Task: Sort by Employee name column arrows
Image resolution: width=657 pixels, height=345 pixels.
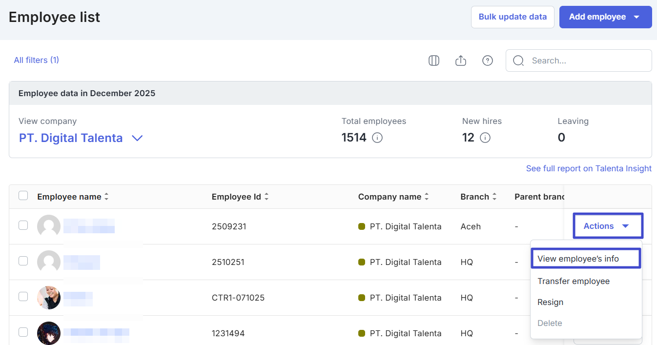Action: point(106,197)
